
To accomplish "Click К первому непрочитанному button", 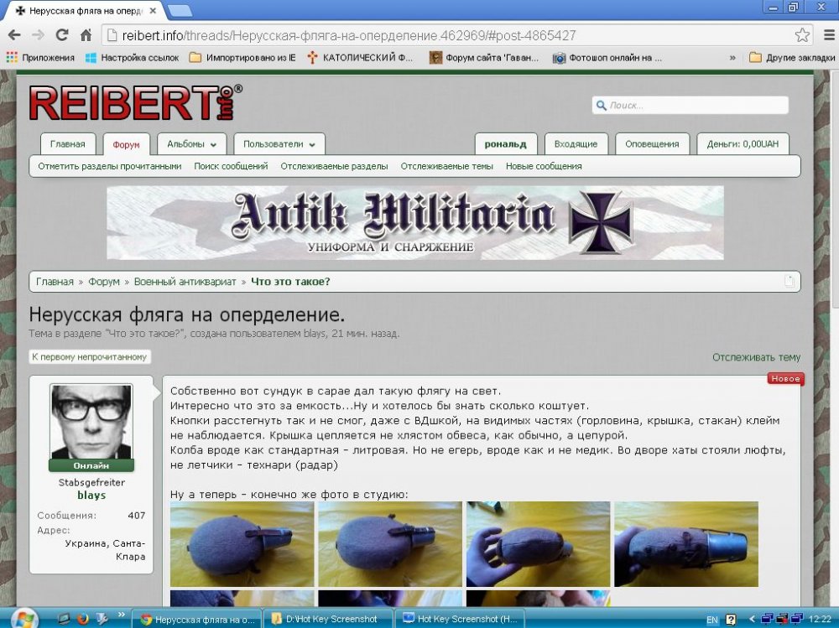I will click(x=90, y=357).
